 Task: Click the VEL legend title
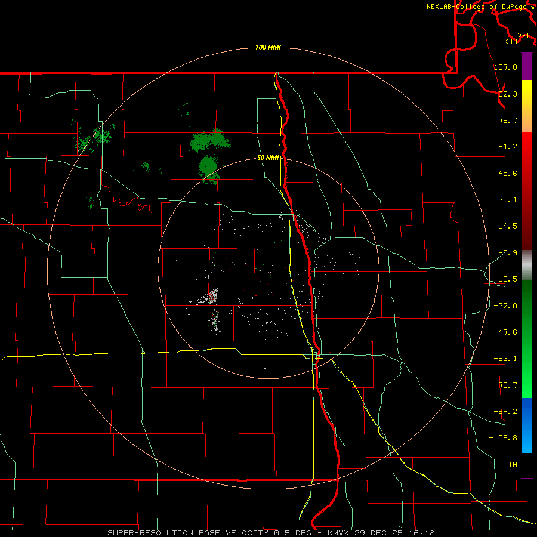(524, 36)
